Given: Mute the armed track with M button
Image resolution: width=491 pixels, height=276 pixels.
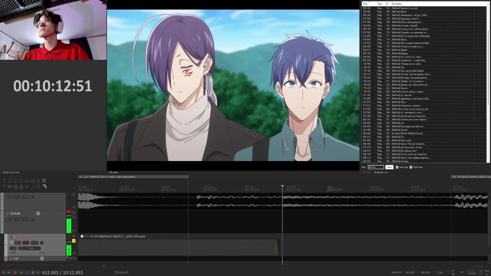Looking at the screenshot, I should tap(74, 236).
